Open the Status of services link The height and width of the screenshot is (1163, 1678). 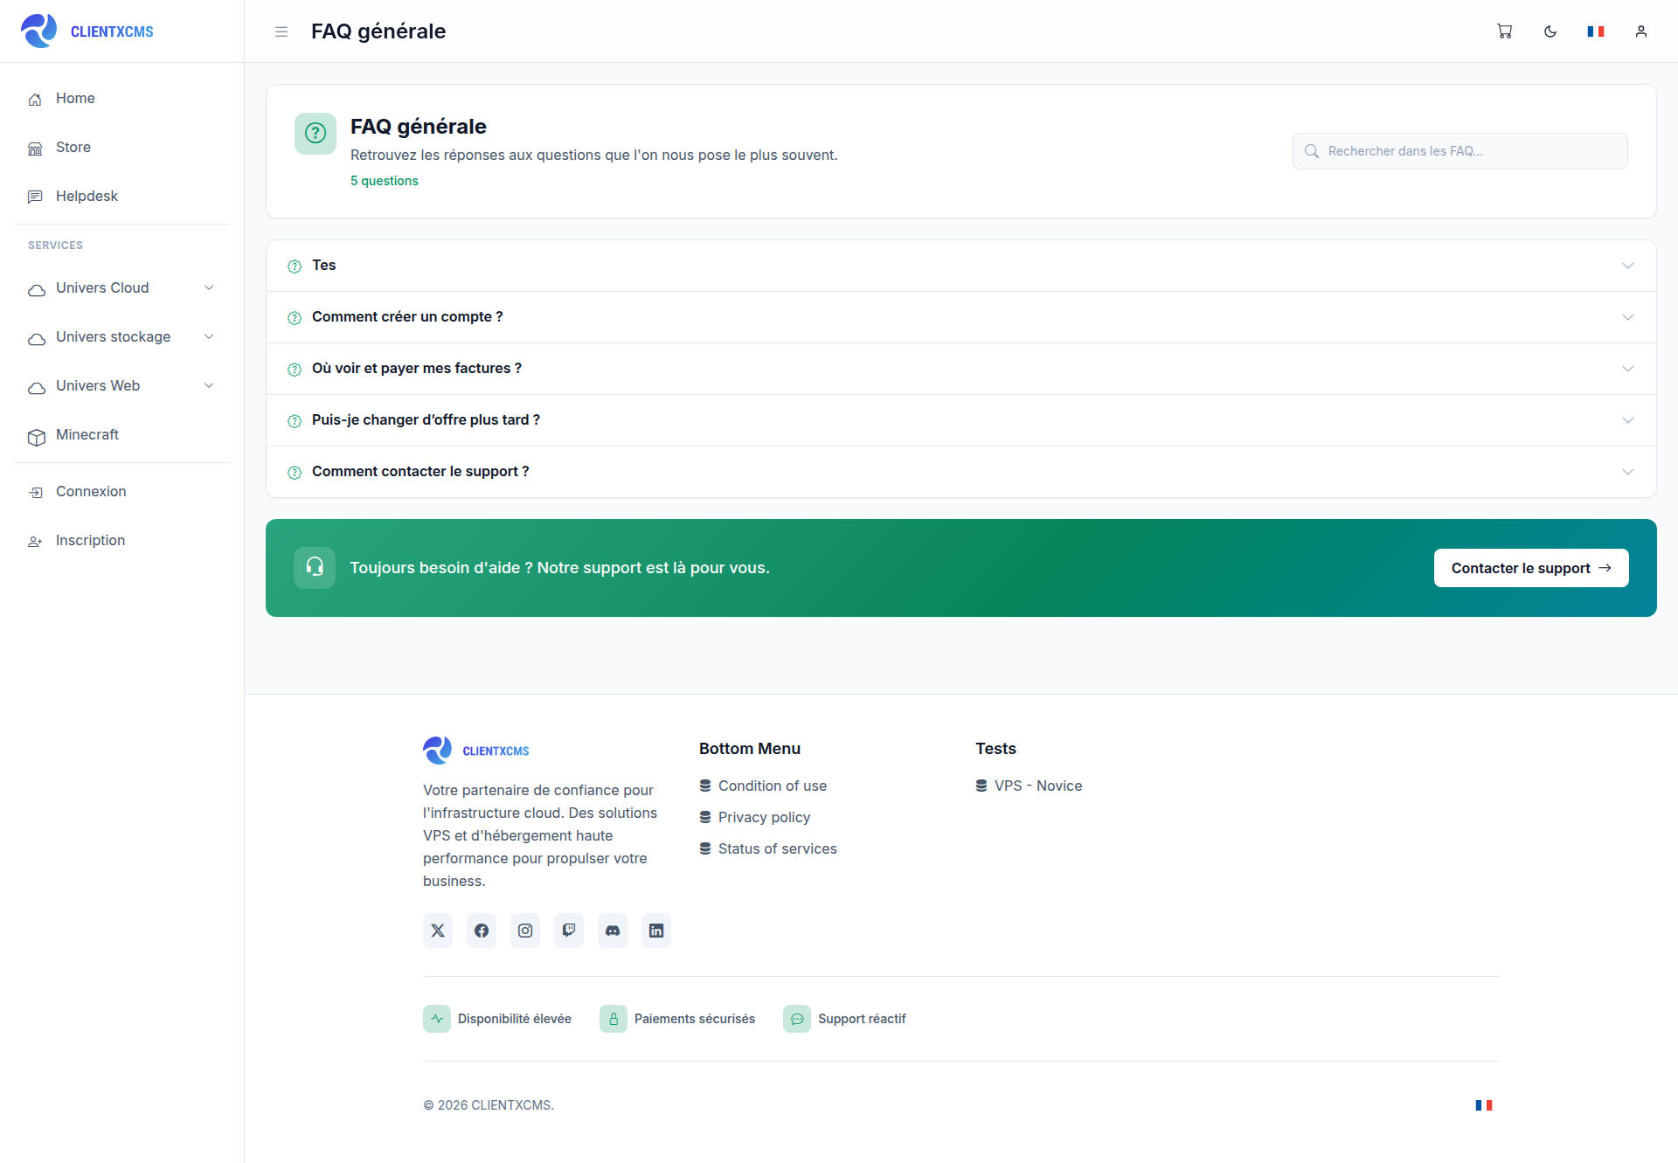(x=768, y=849)
